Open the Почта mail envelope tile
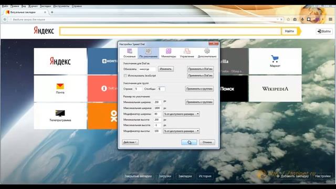 tap(60, 89)
